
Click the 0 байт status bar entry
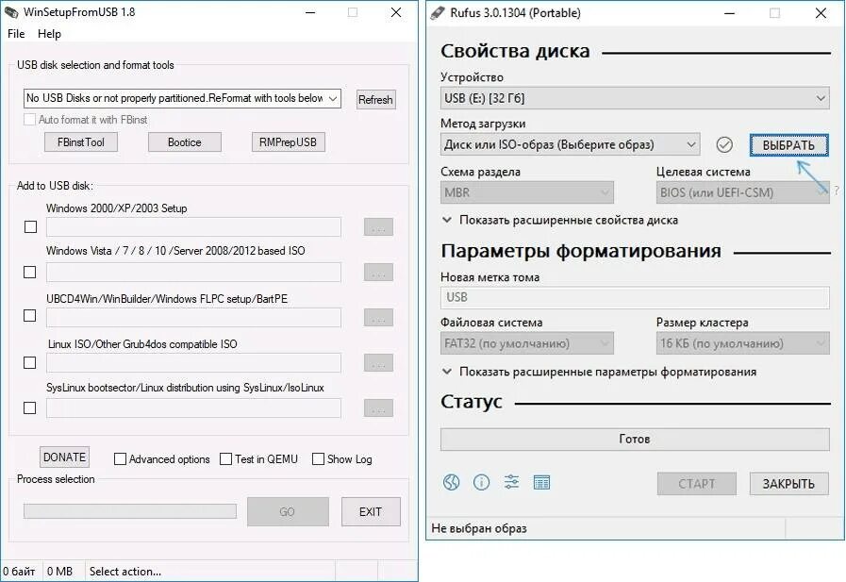point(19,572)
